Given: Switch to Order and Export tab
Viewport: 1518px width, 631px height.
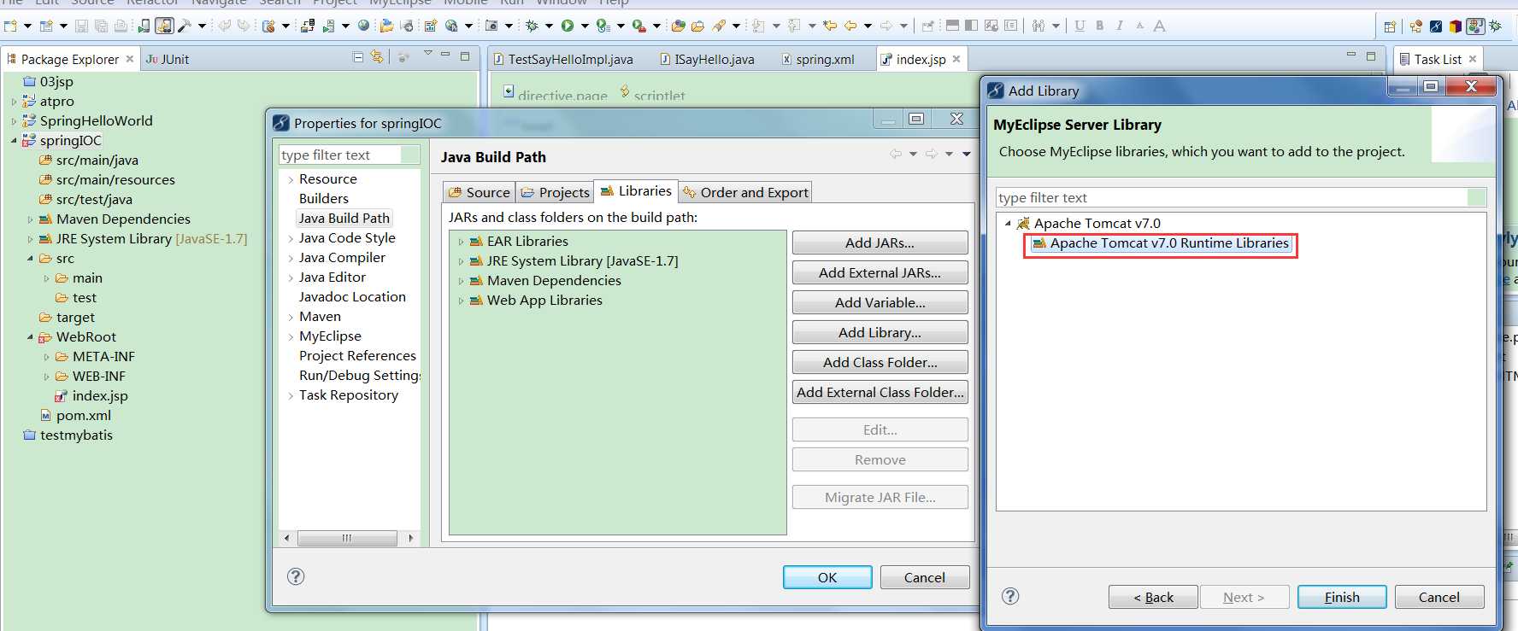Looking at the screenshot, I should (x=745, y=192).
